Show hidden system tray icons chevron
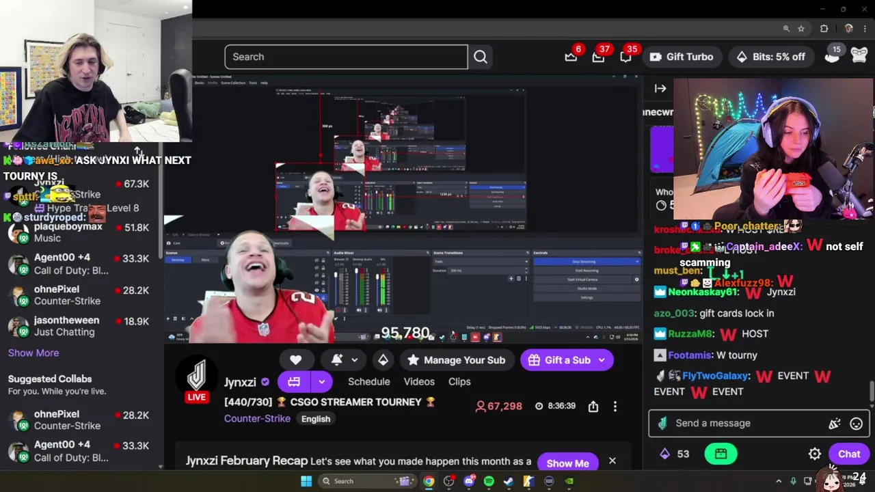The width and height of the screenshot is (875, 492). point(779,481)
